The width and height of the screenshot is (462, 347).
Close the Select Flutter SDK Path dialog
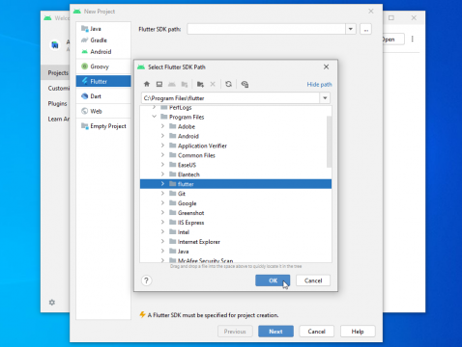326,67
